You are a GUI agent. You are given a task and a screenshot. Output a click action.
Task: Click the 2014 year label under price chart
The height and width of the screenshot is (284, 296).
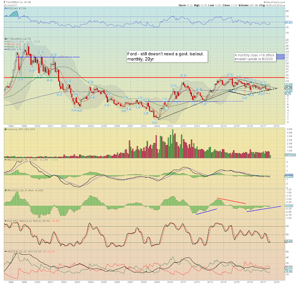click(223, 126)
